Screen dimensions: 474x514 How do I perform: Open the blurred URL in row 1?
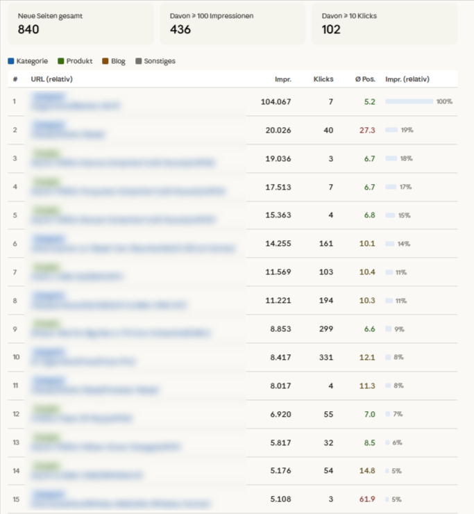76,106
